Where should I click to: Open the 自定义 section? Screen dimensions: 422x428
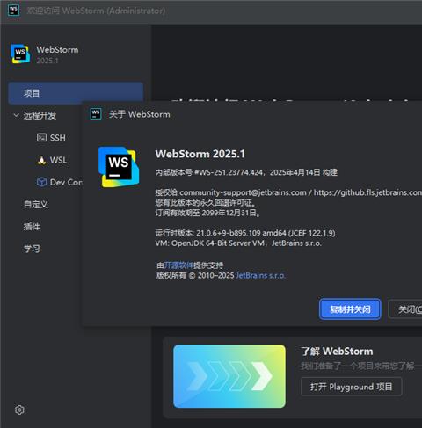click(x=36, y=204)
